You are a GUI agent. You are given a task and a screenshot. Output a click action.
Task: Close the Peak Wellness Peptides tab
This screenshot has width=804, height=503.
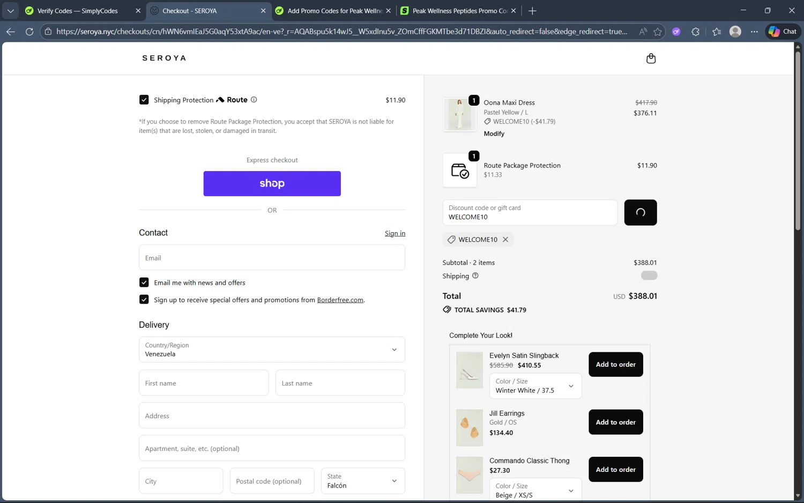coord(513,11)
